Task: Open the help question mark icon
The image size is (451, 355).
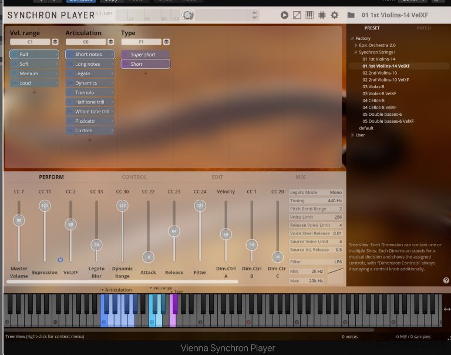Action: (x=446, y=280)
